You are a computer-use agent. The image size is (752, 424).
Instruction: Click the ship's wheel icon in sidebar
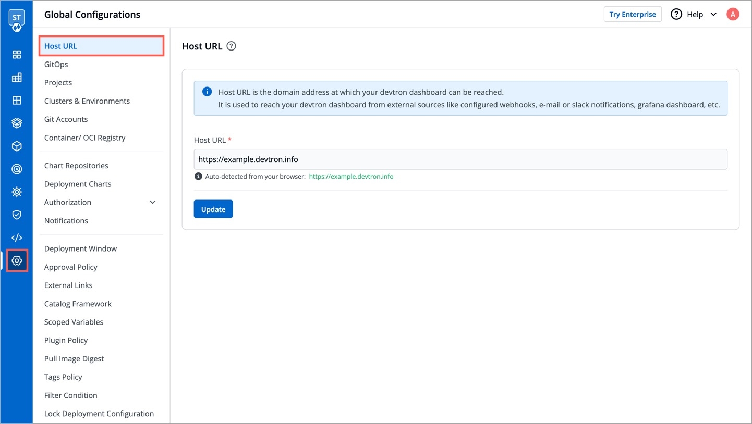17,192
